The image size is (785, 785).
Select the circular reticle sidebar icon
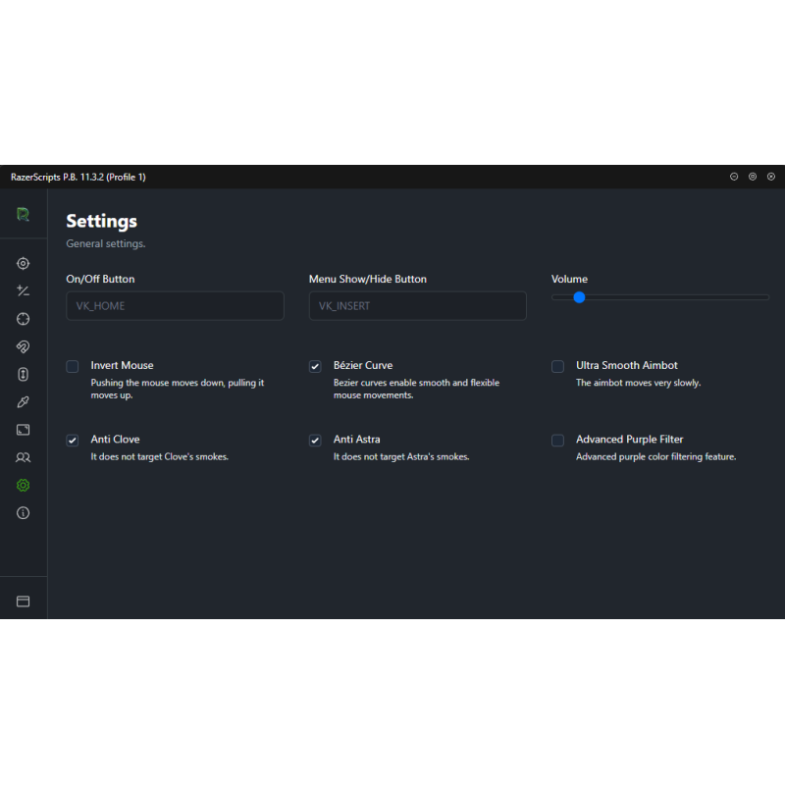point(23,319)
